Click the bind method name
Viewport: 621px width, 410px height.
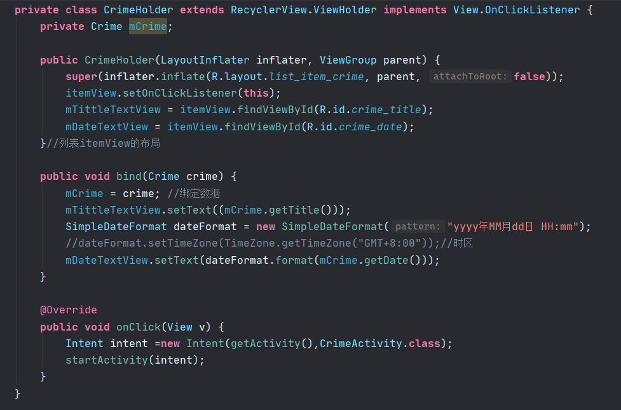point(129,177)
